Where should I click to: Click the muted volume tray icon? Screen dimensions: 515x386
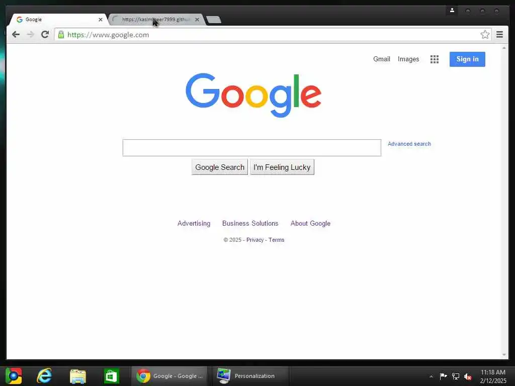pos(468,376)
